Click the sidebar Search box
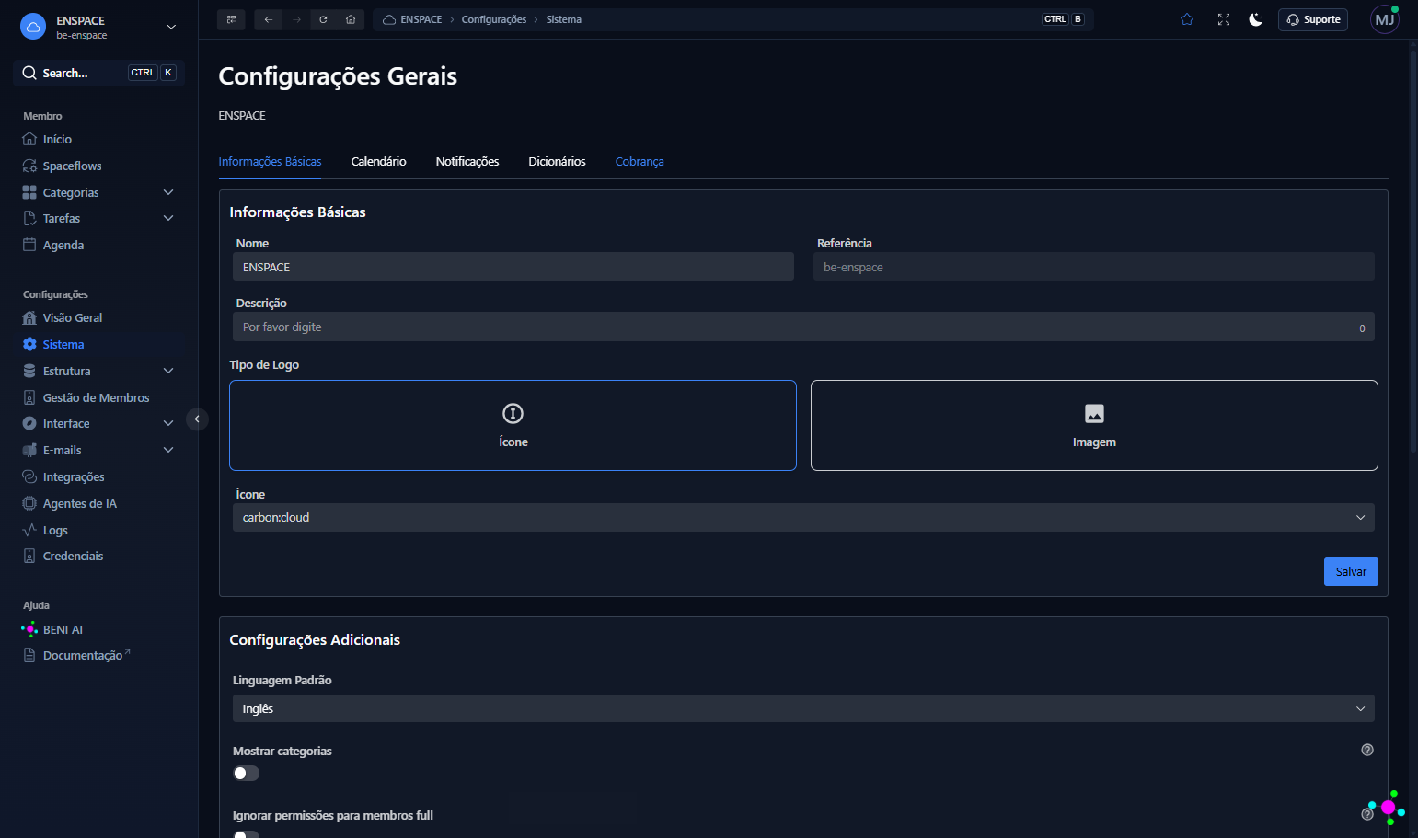This screenshot has width=1418, height=838. pyautogui.click(x=98, y=73)
